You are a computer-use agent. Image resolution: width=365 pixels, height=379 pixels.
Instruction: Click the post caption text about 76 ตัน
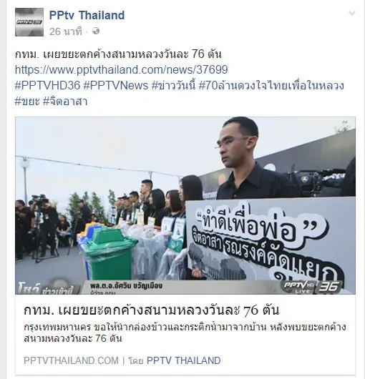(118, 54)
